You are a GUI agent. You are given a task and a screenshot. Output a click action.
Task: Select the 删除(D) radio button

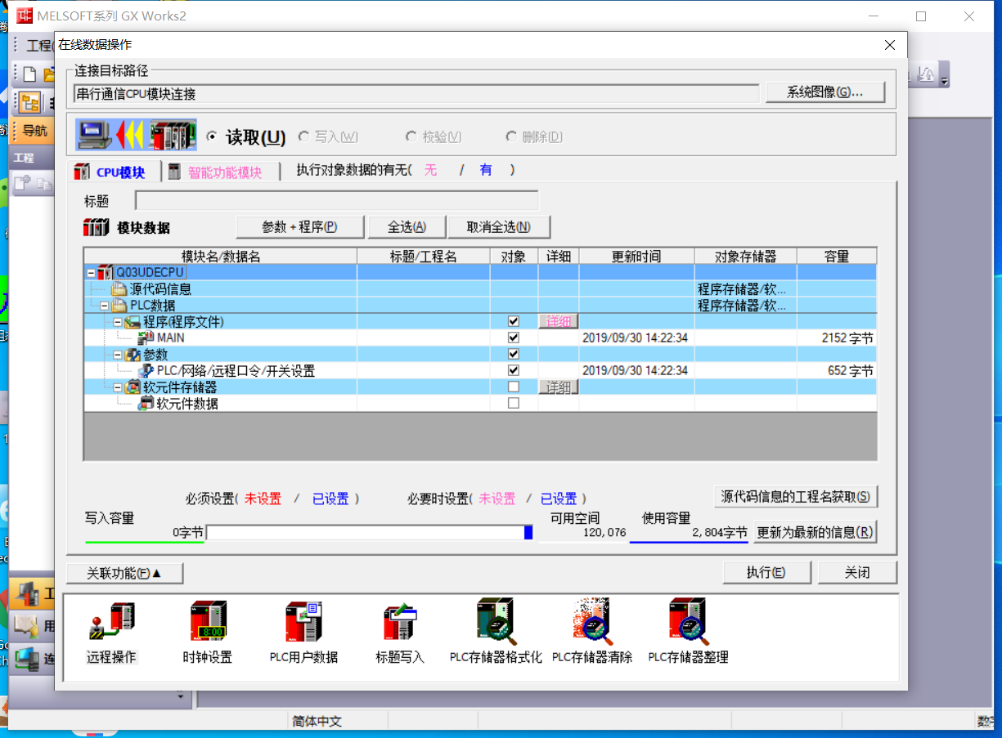pyautogui.click(x=511, y=136)
